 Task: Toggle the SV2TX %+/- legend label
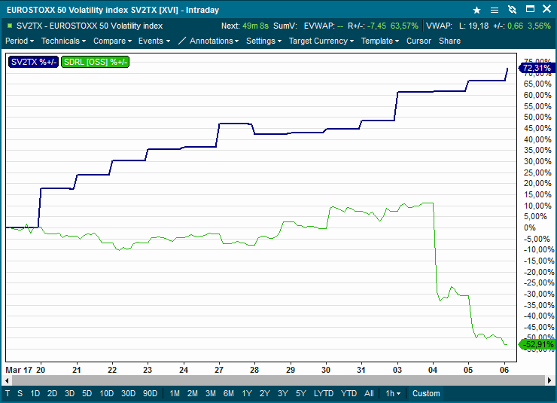[33, 62]
